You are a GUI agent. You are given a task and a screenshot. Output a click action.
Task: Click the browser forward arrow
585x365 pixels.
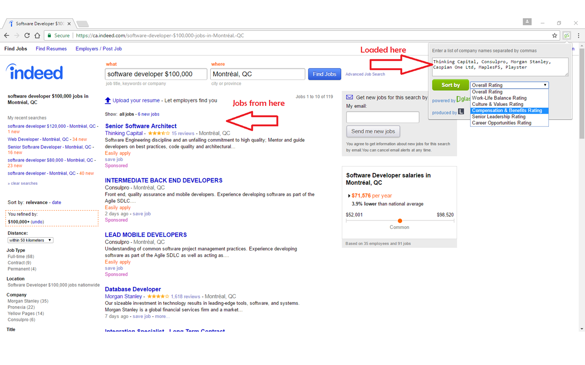(17, 36)
